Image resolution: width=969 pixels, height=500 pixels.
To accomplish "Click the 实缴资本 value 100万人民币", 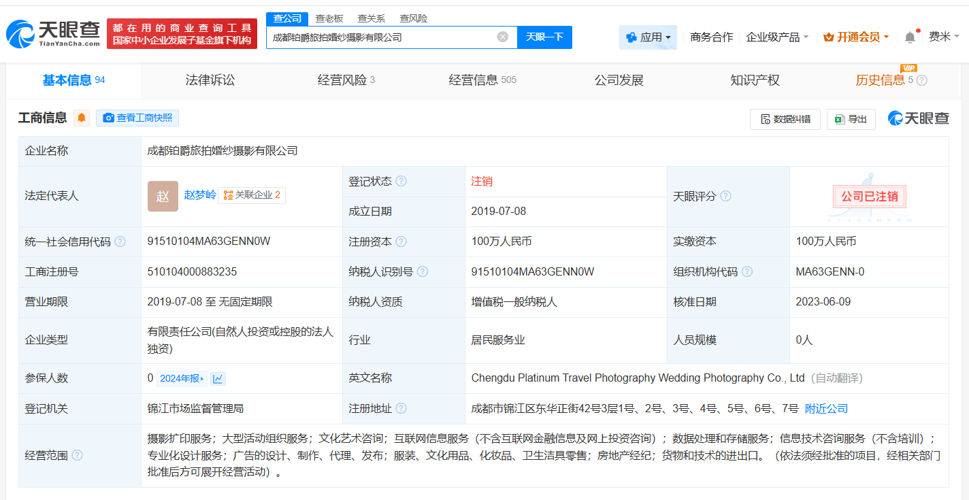I will pos(826,241).
